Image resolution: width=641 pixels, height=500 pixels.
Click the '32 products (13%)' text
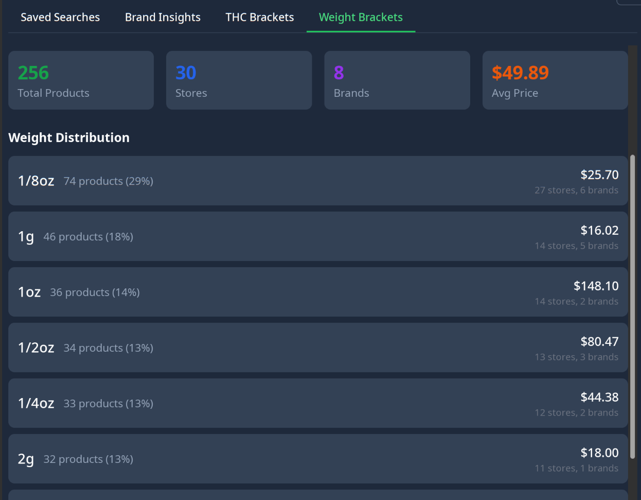(x=88, y=459)
